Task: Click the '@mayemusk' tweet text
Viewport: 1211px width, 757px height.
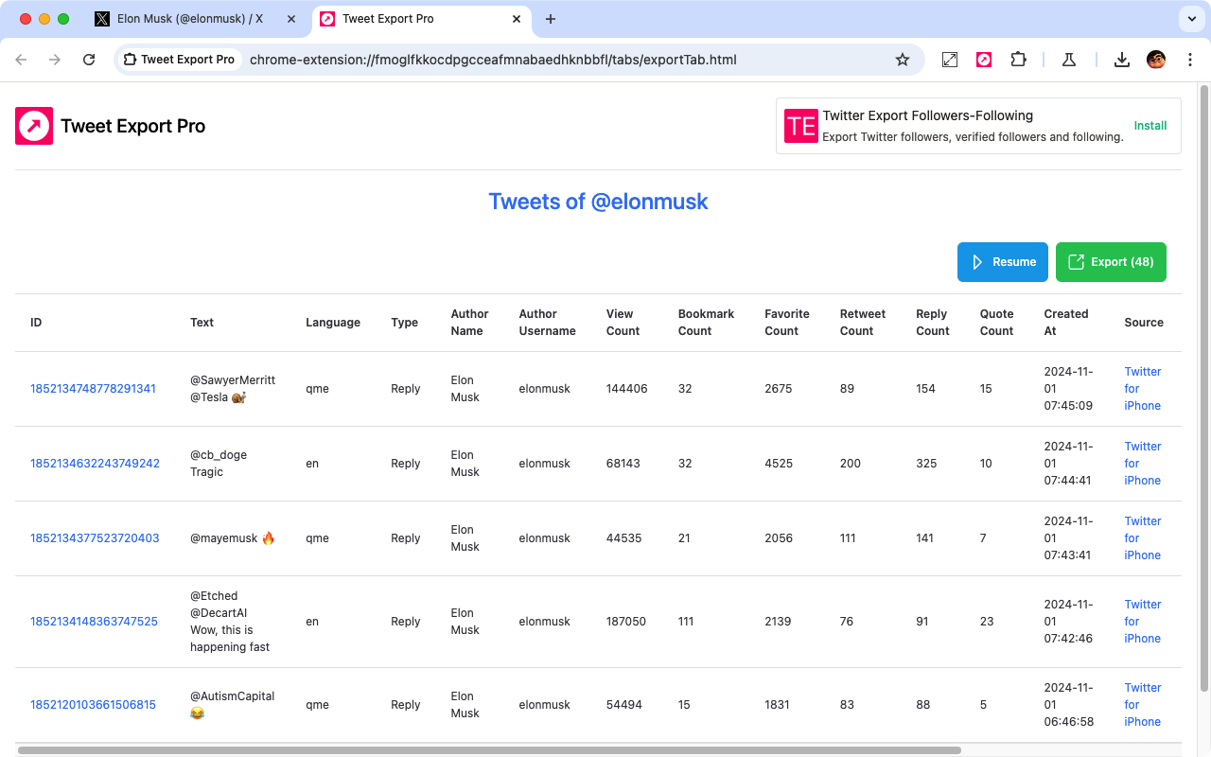Action: (x=233, y=538)
